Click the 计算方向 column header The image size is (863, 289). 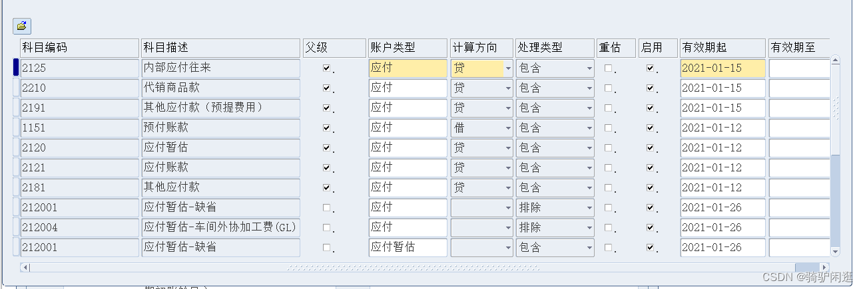[481, 48]
